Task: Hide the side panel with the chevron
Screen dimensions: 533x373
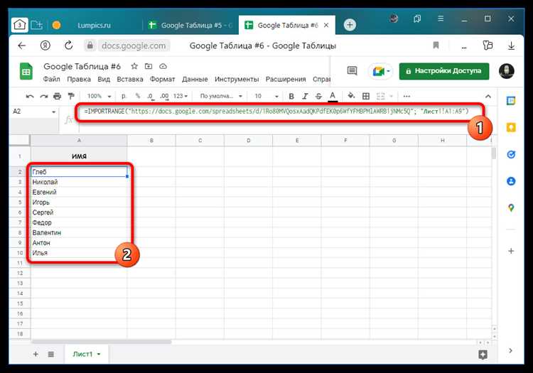Action: point(510,350)
